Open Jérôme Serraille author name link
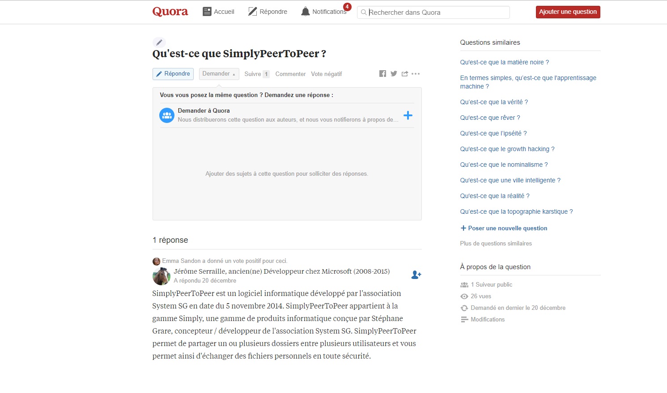Image resolution: width=667 pixels, height=393 pixels. (x=200, y=271)
